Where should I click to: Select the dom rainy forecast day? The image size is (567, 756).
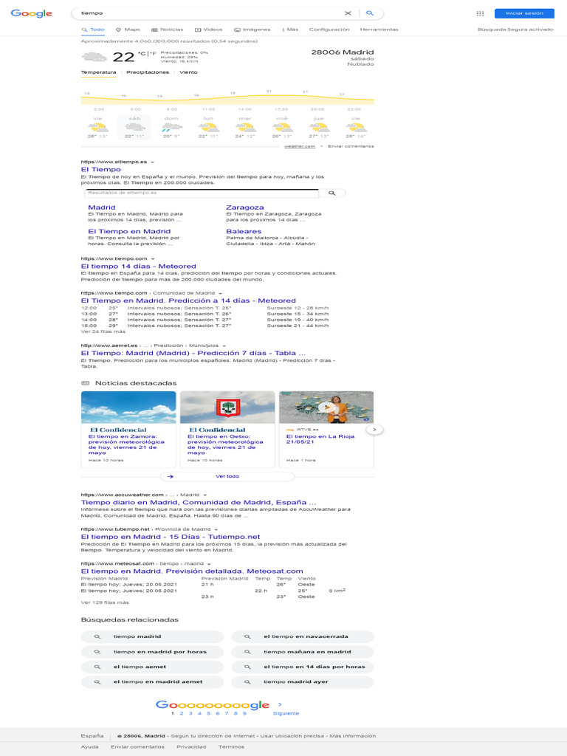171,127
